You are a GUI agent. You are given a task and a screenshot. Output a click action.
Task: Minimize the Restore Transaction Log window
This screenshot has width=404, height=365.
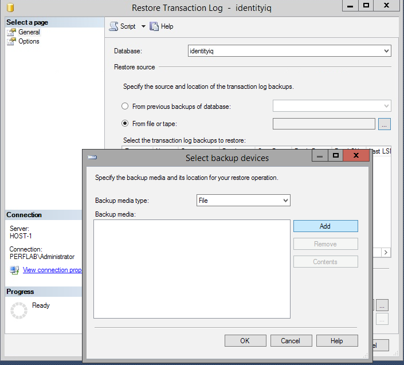(x=350, y=6)
